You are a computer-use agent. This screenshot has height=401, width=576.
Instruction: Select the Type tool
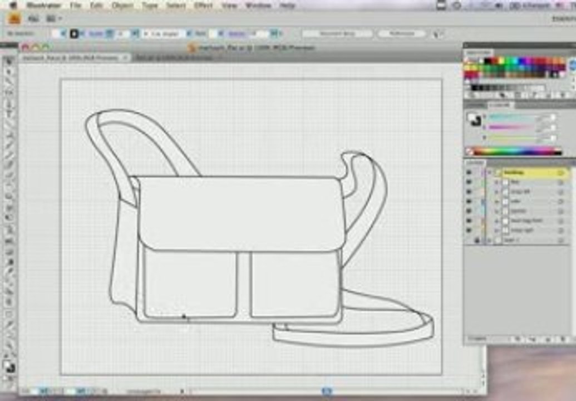9,114
